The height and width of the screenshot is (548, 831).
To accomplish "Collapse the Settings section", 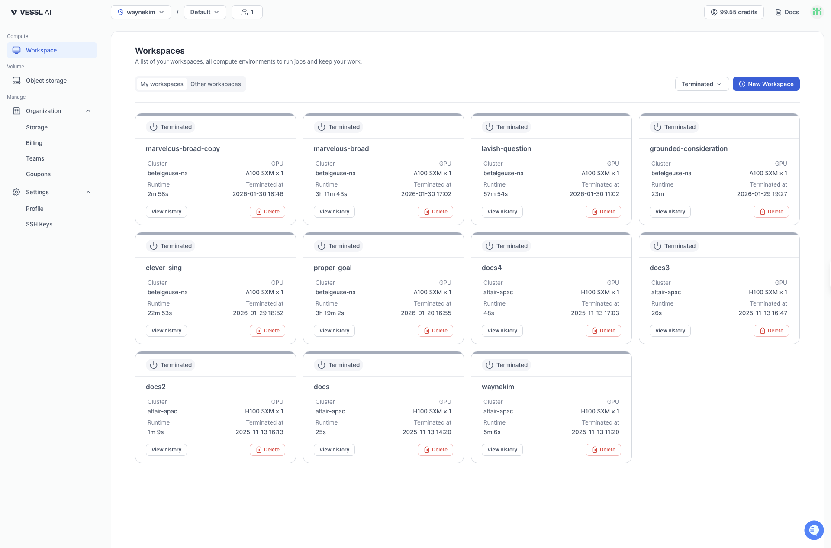I will (x=88, y=192).
